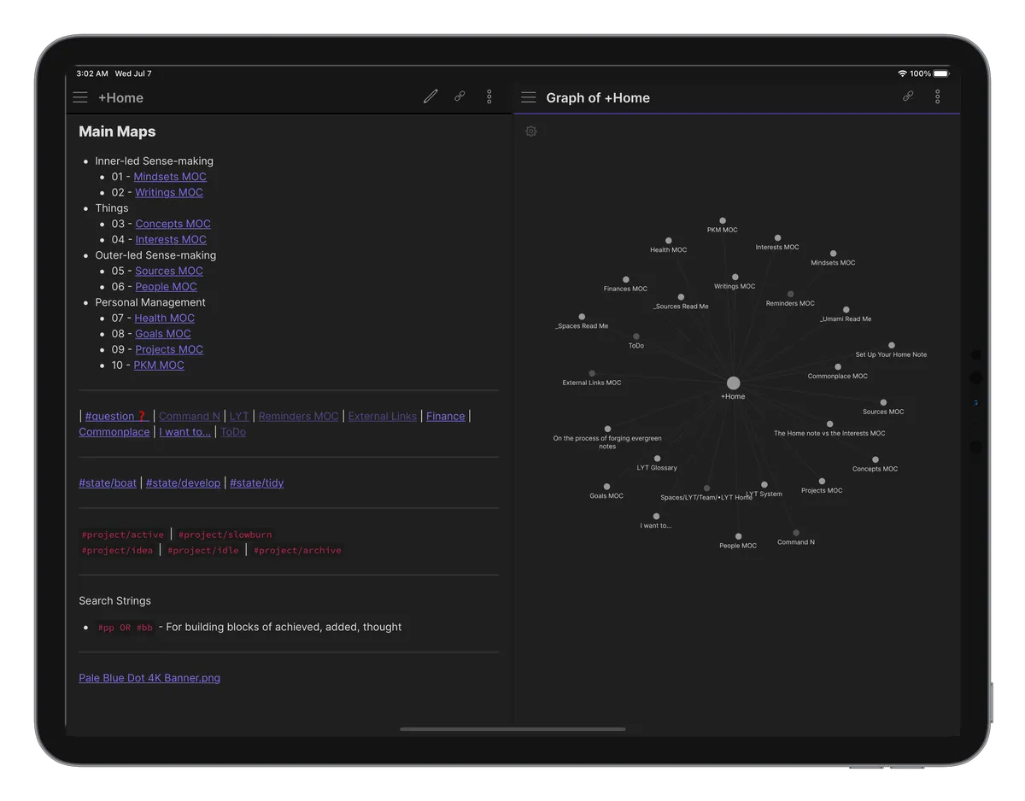The image size is (1025, 801).
Task: Open the External Links link
Action: (383, 416)
